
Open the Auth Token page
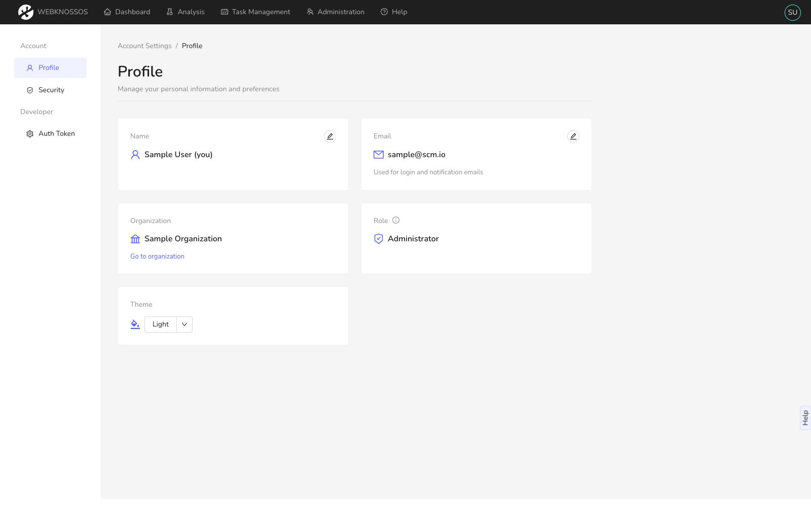(50, 134)
